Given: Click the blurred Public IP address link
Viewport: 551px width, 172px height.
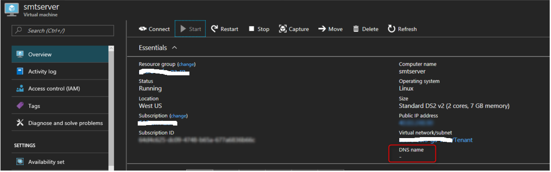Looking at the screenshot, I should [x=416, y=123].
